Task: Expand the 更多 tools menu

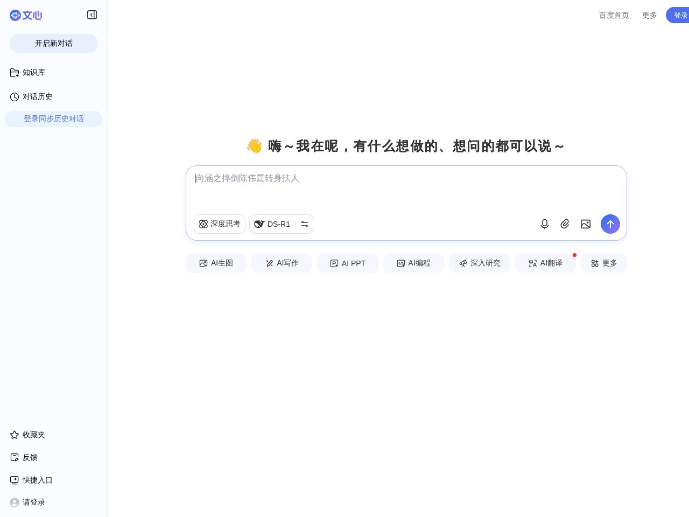Action: point(603,263)
